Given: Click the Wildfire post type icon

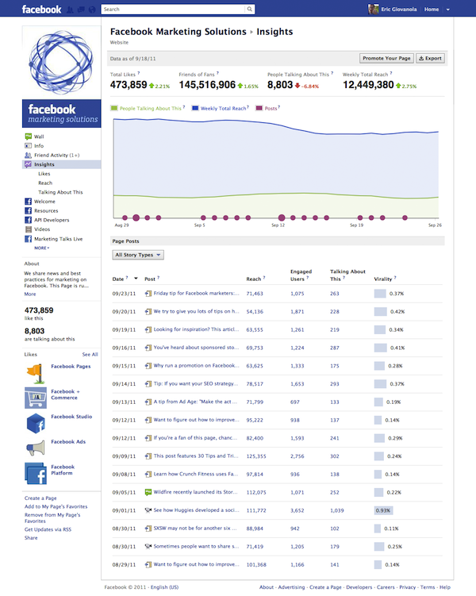Looking at the screenshot, I should [148, 492].
